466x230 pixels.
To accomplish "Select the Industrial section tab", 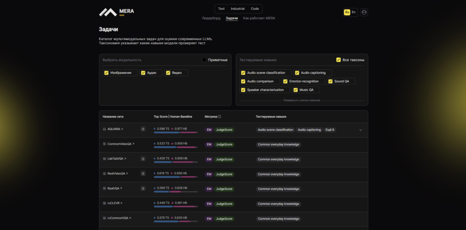I will 238,9.
